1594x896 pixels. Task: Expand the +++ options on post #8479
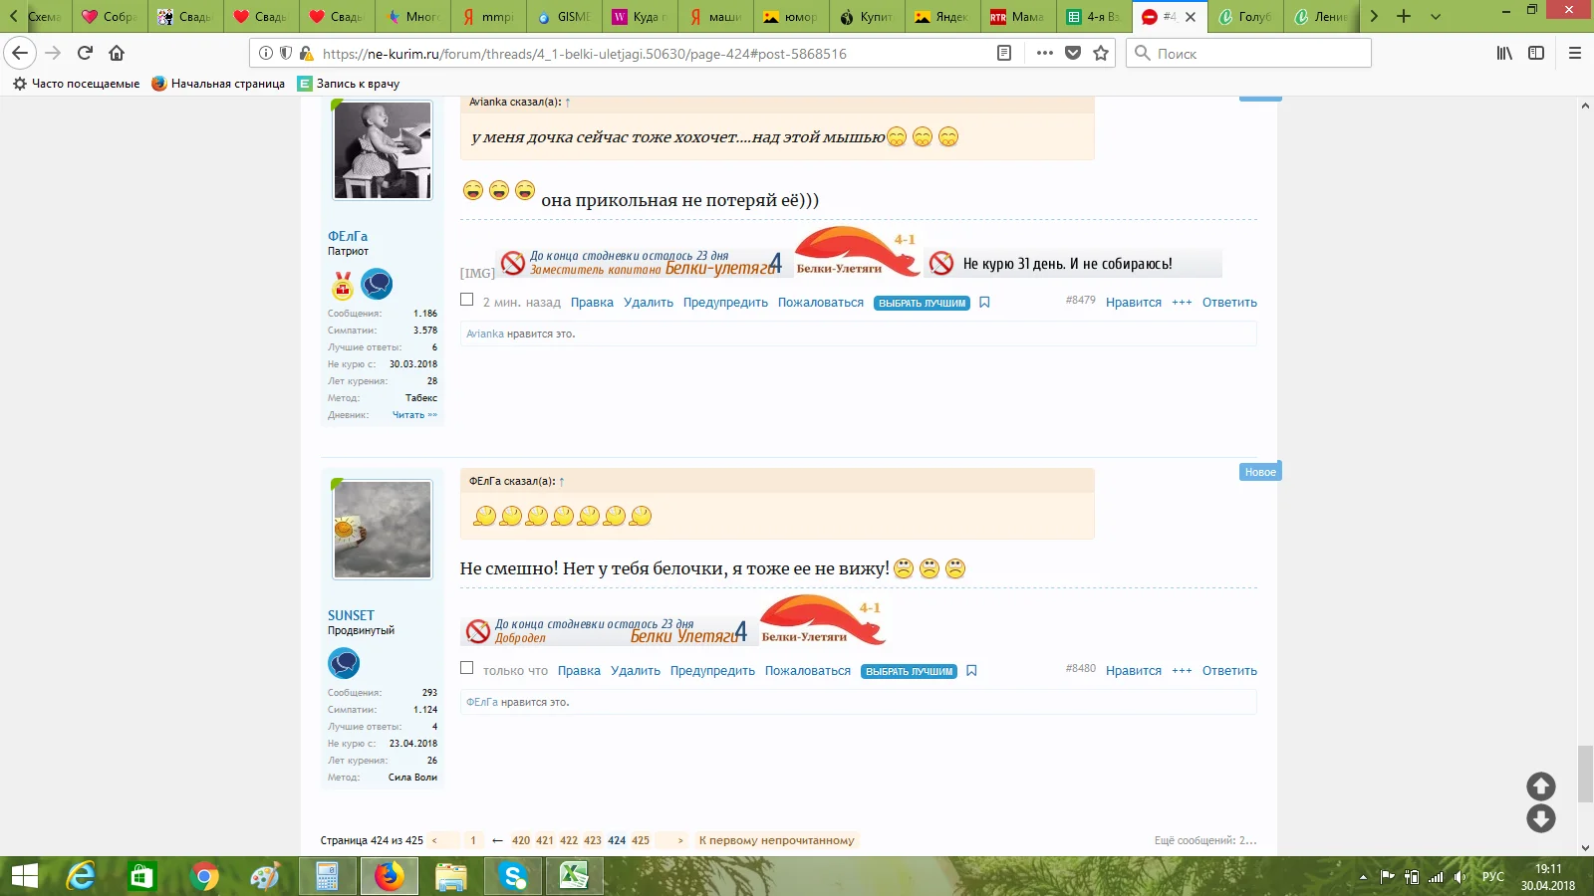1182,303
